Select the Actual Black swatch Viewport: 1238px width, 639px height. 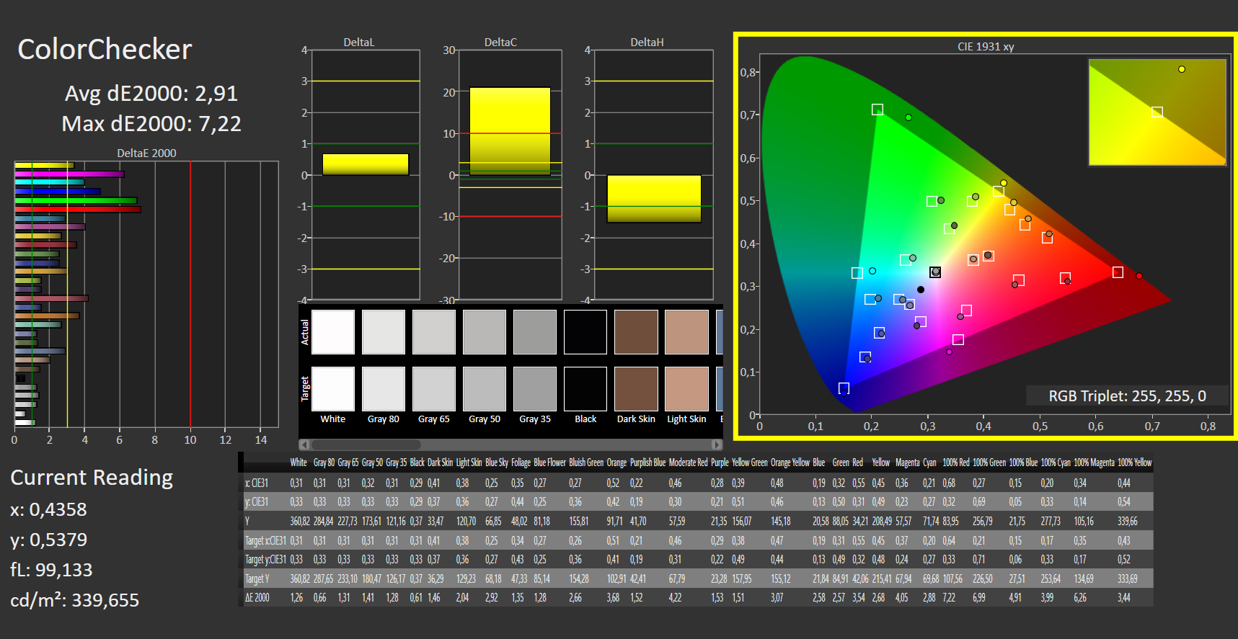(x=585, y=332)
